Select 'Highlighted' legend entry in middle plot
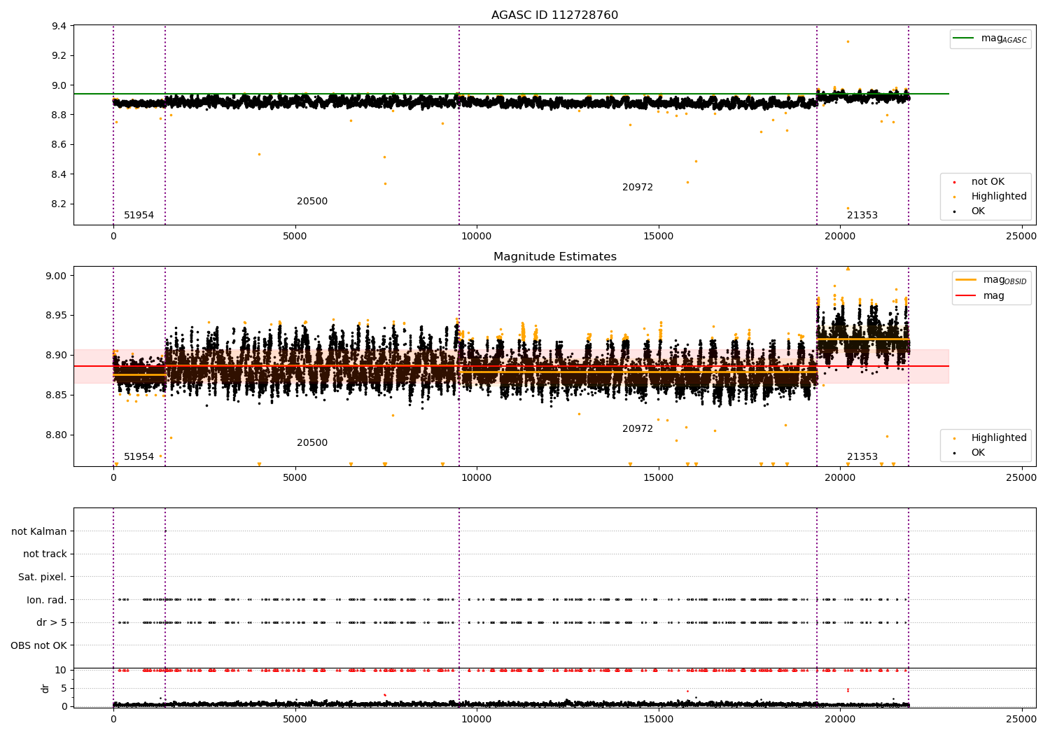The width and height of the screenshot is (1050, 735). point(989,438)
